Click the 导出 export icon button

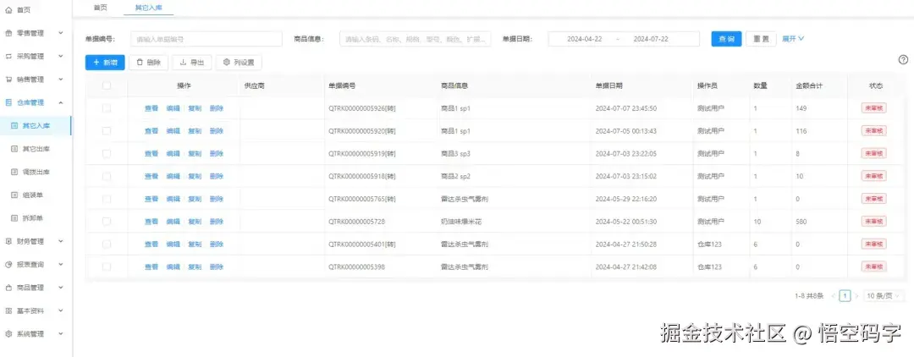coord(192,63)
